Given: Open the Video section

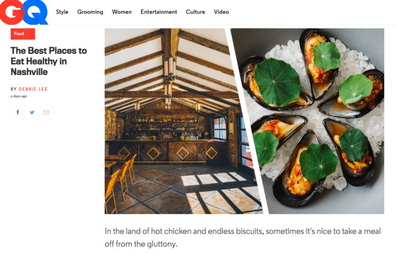Looking at the screenshot, I should [221, 12].
